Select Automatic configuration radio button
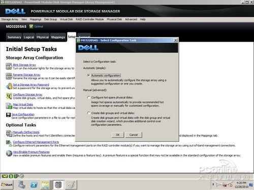Viewport: 254px width, 190px height. click(x=88, y=75)
